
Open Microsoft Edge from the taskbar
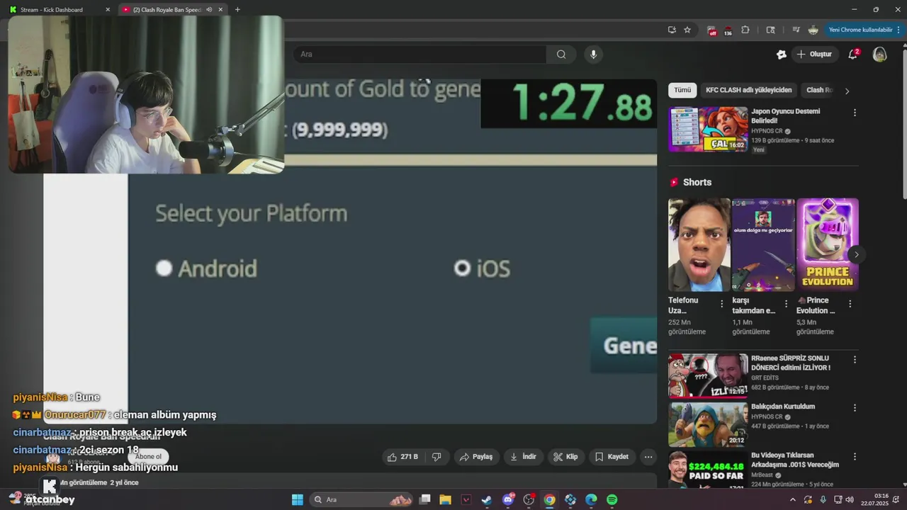pyautogui.click(x=591, y=499)
